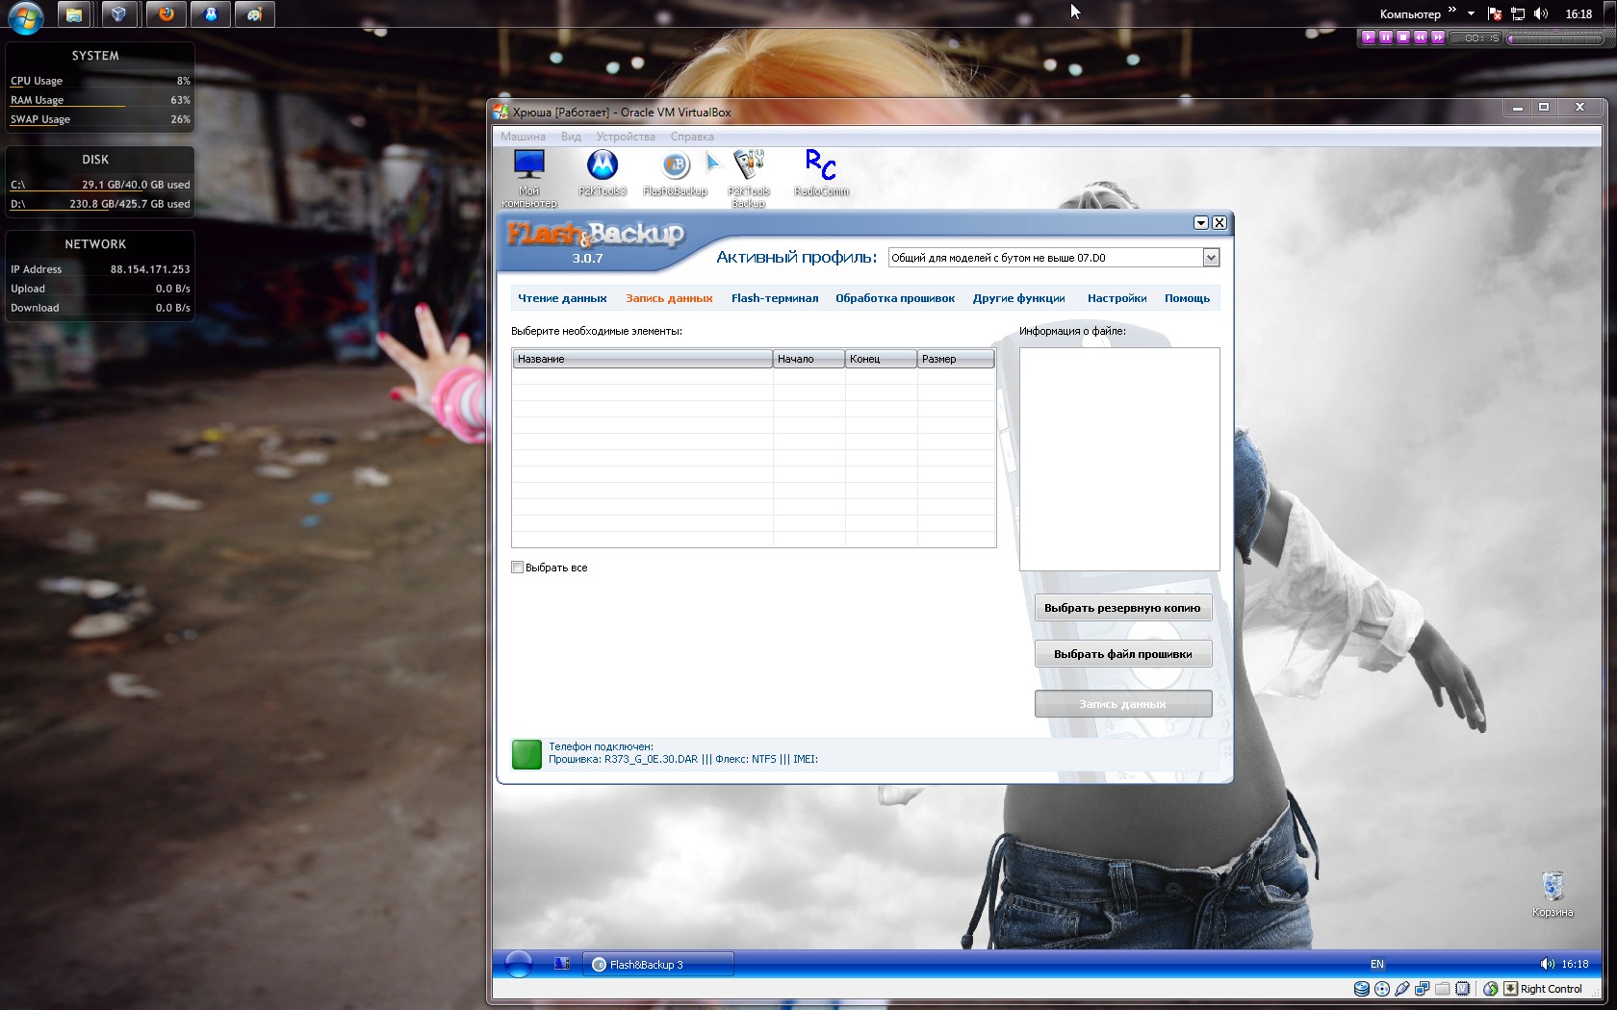Open the Помощь tab
This screenshot has height=1010, width=1617.
(1187, 298)
